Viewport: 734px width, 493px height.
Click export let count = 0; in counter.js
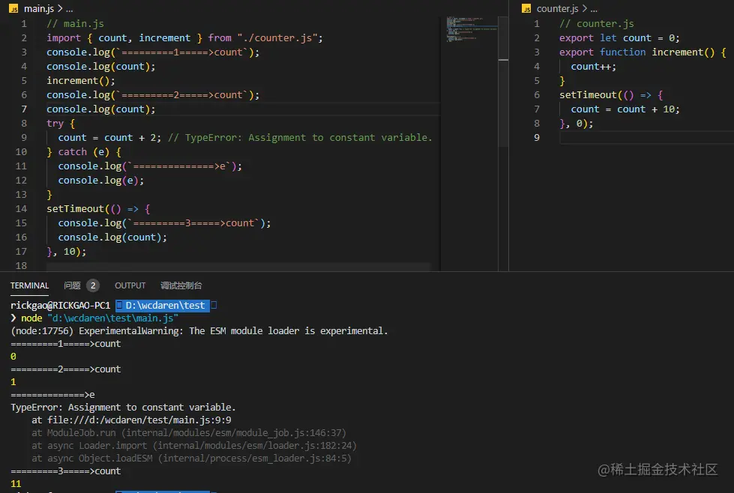pyautogui.click(x=619, y=38)
